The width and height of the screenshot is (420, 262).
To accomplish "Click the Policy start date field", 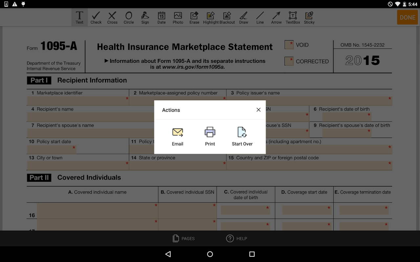I will click(x=52, y=150).
